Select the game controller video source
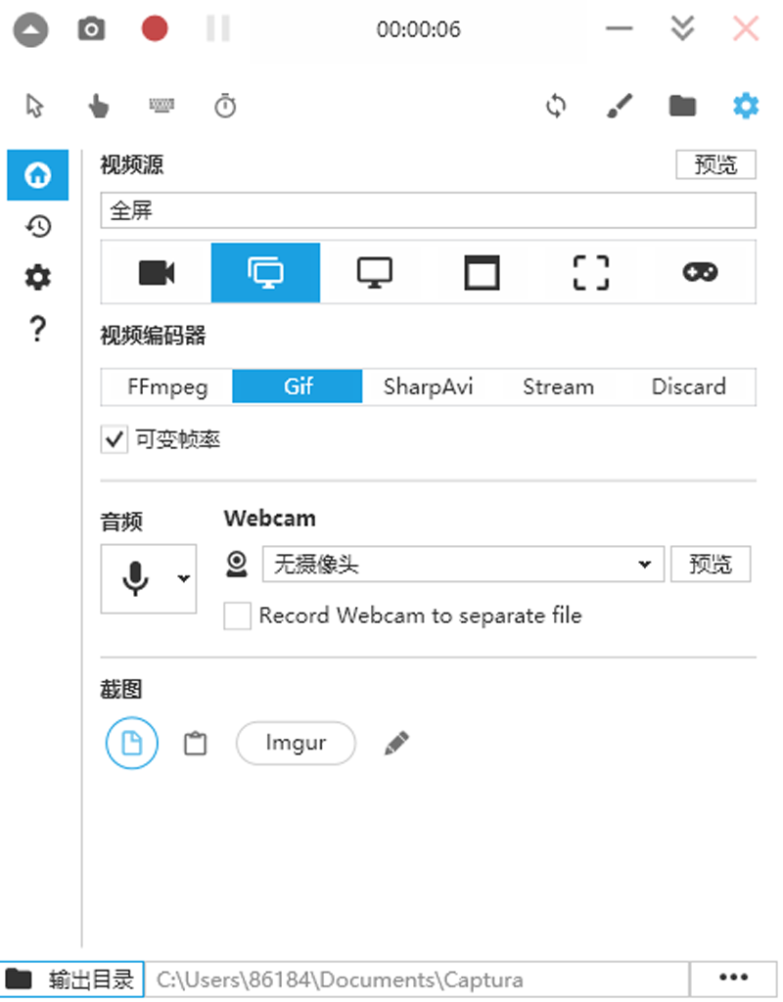 coord(700,272)
